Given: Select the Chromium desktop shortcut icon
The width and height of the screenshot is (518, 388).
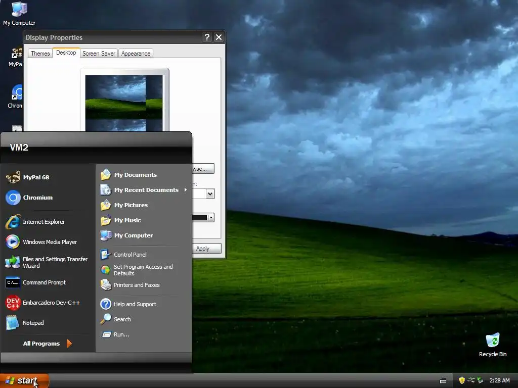Looking at the screenshot, I should (x=16, y=96).
